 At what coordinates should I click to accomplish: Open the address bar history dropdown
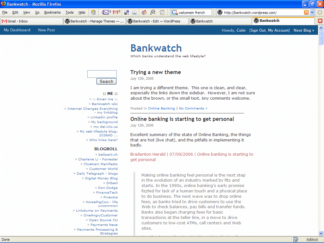(x=312, y=12)
